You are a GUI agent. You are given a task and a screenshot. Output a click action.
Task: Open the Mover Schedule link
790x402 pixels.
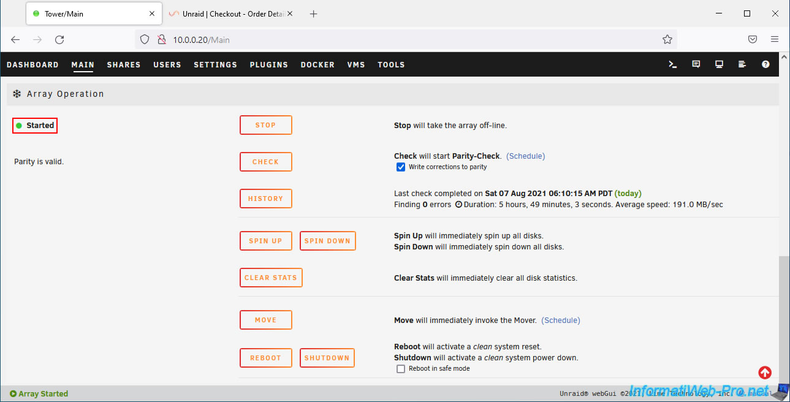pos(561,320)
